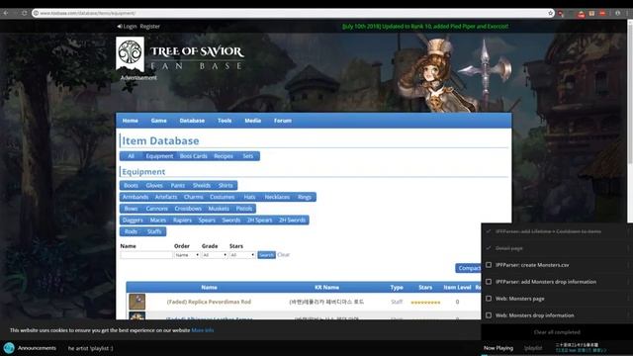The image size is (633, 356).
Task: Filter equipment by 2H Swords
Action: point(293,220)
